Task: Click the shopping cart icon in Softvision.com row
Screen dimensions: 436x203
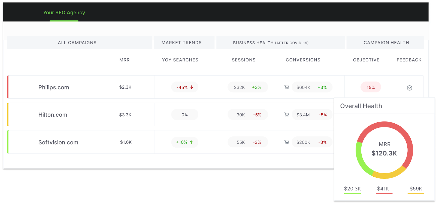Action: (287, 142)
